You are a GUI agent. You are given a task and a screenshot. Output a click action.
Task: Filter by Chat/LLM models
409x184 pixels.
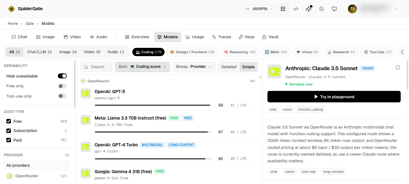pyautogui.click(x=40, y=52)
